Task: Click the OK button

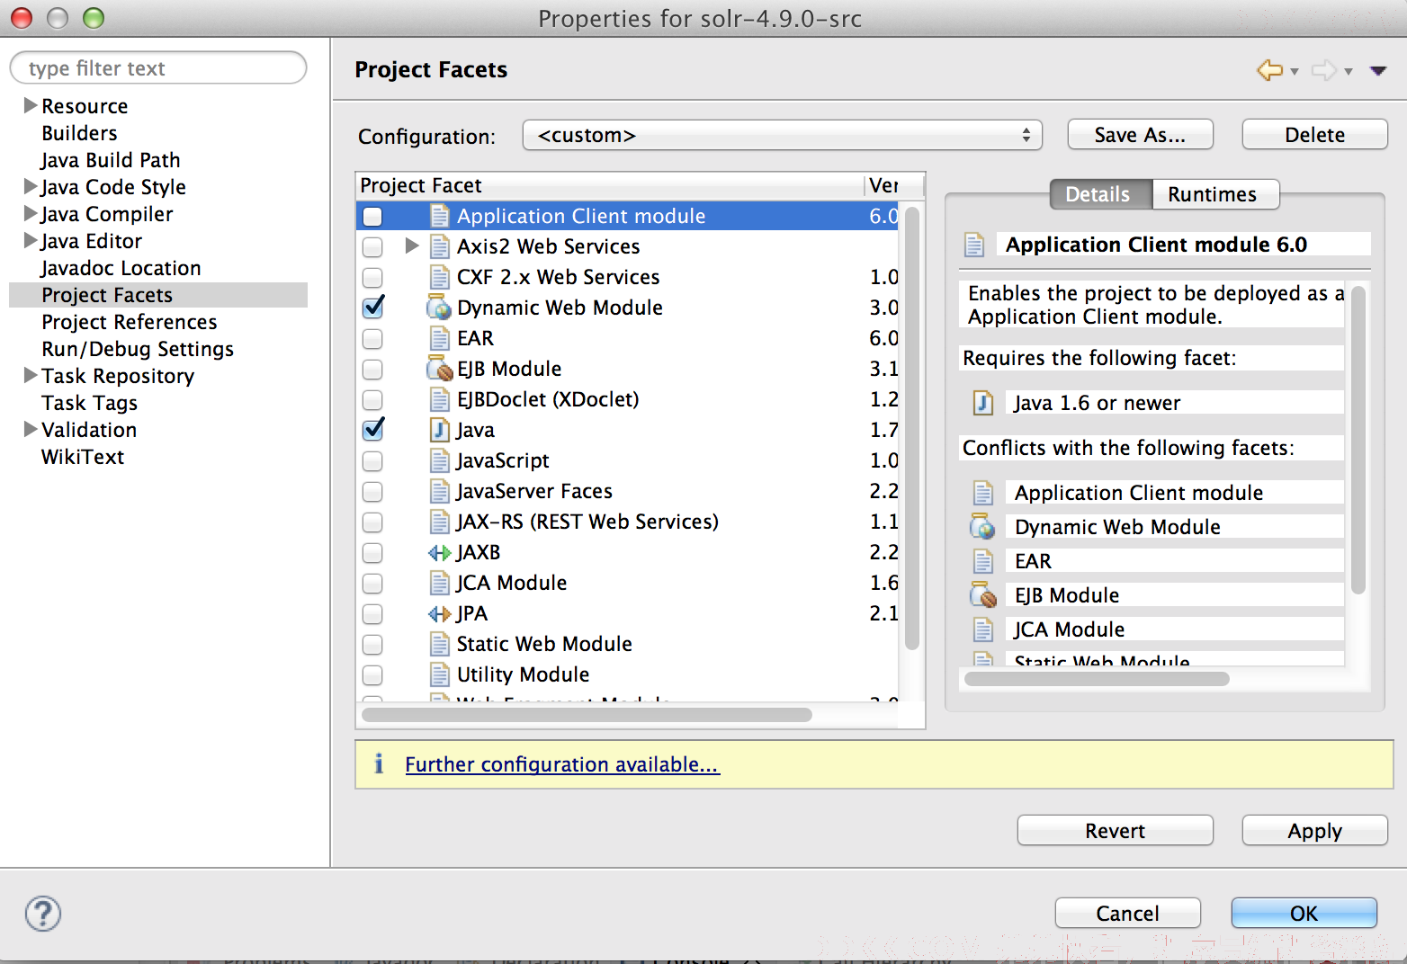Action: (x=1304, y=914)
